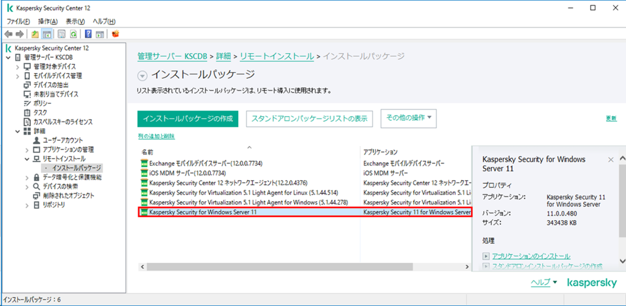Select the Light Agent for Windows package row
This screenshot has width=626, height=306.
pyautogui.click(x=304, y=202)
